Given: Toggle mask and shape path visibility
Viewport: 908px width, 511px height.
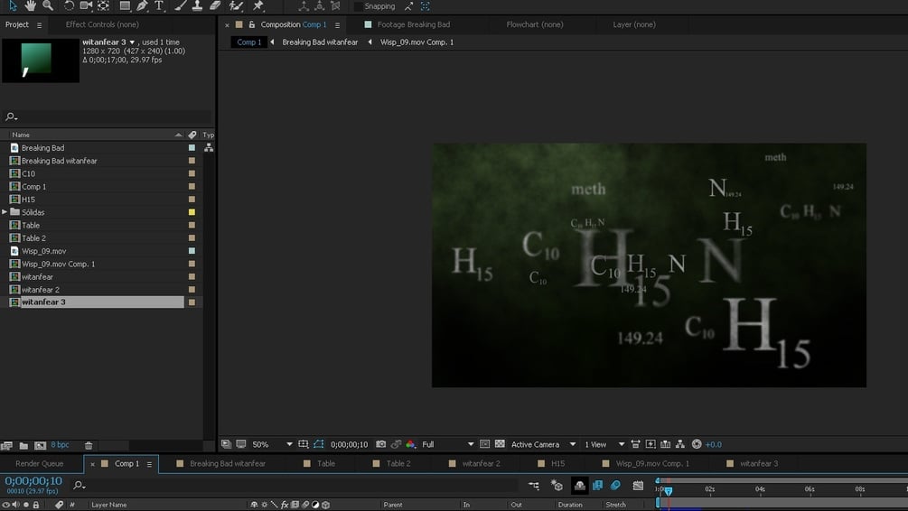Looking at the screenshot, I should [x=319, y=444].
